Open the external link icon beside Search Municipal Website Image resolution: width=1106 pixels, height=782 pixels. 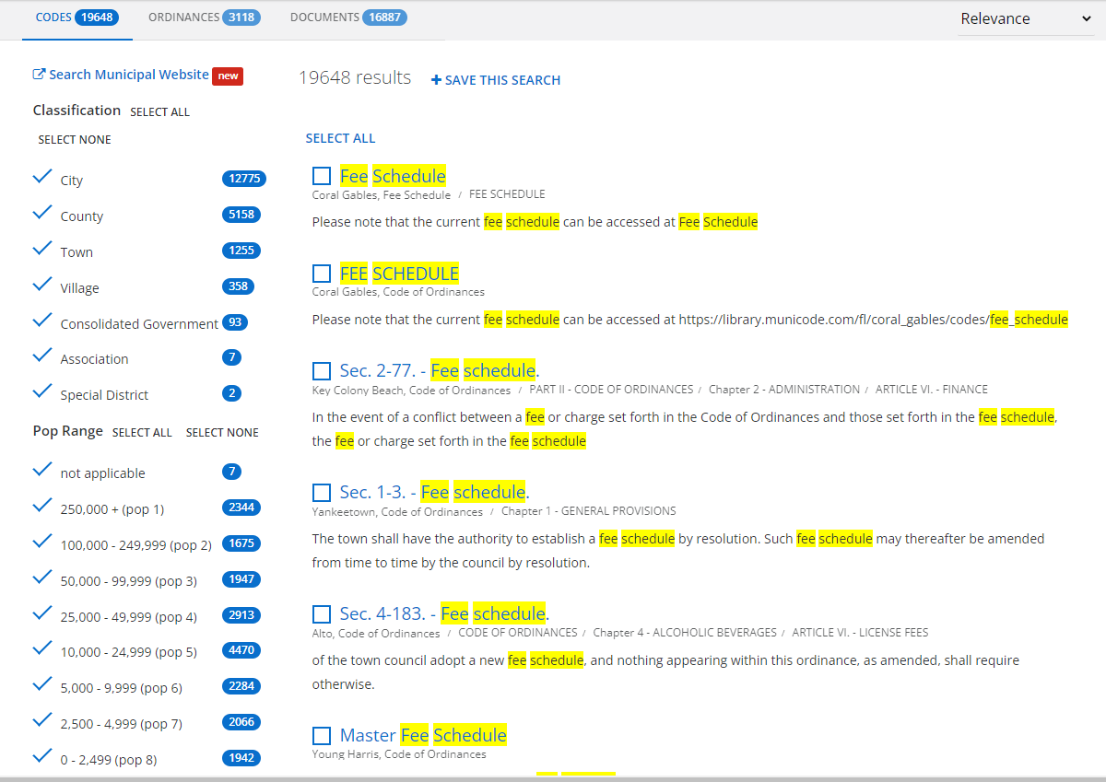[39, 75]
